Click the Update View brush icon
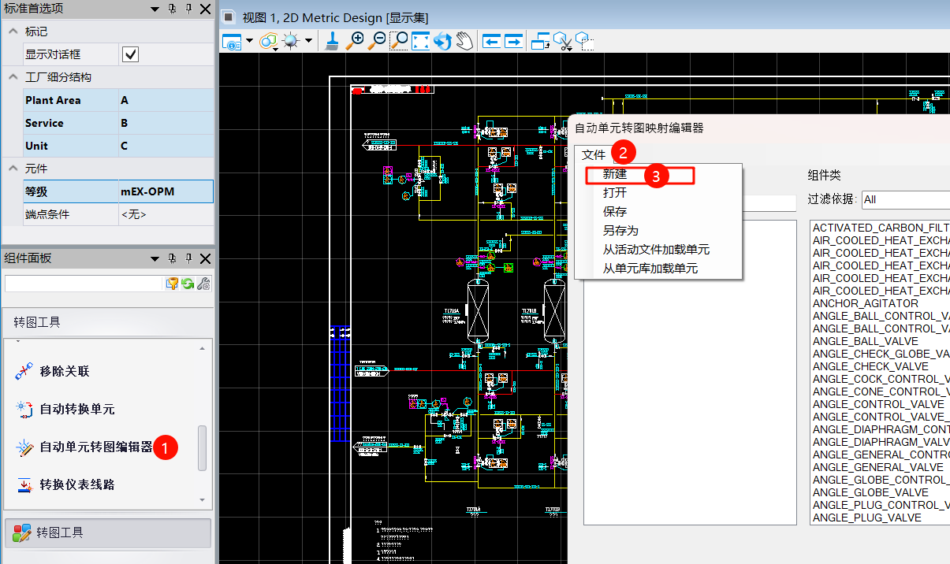This screenshot has height=564, width=950. (333, 40)
